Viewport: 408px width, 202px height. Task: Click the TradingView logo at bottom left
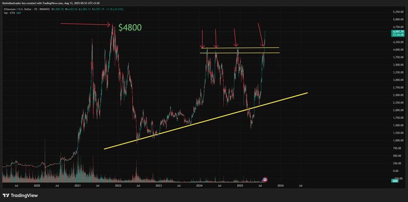pos(20,195)
